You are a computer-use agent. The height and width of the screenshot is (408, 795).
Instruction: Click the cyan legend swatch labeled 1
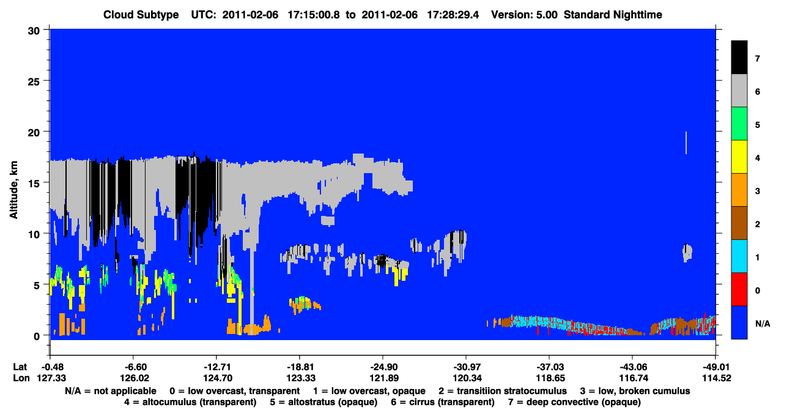tap(739, 256)
